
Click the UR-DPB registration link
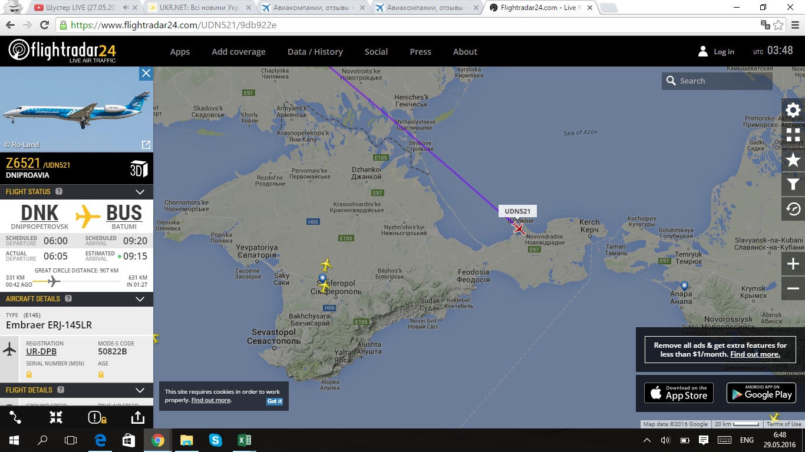click(41, 351)
